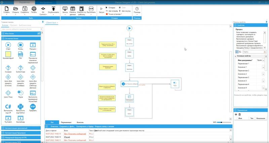Pick the Switch/Case block icon
This screenshot has width=269, height=143.
pyautogui.click(x=21, y=68)
